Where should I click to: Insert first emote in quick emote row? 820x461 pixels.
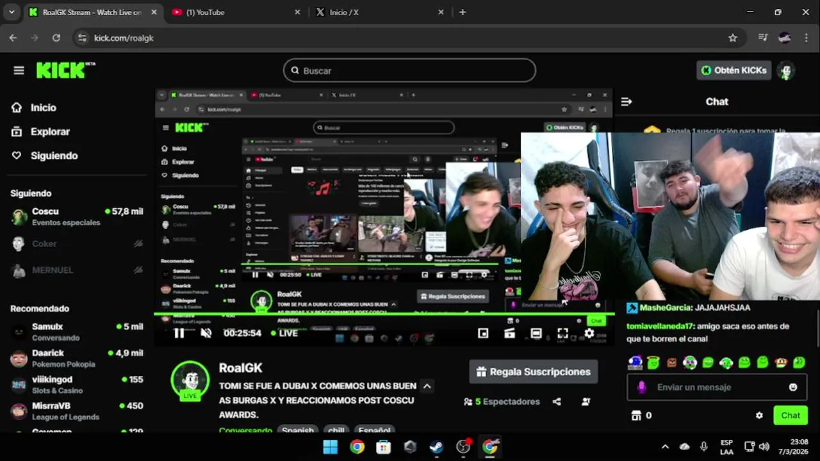point(635,362)
